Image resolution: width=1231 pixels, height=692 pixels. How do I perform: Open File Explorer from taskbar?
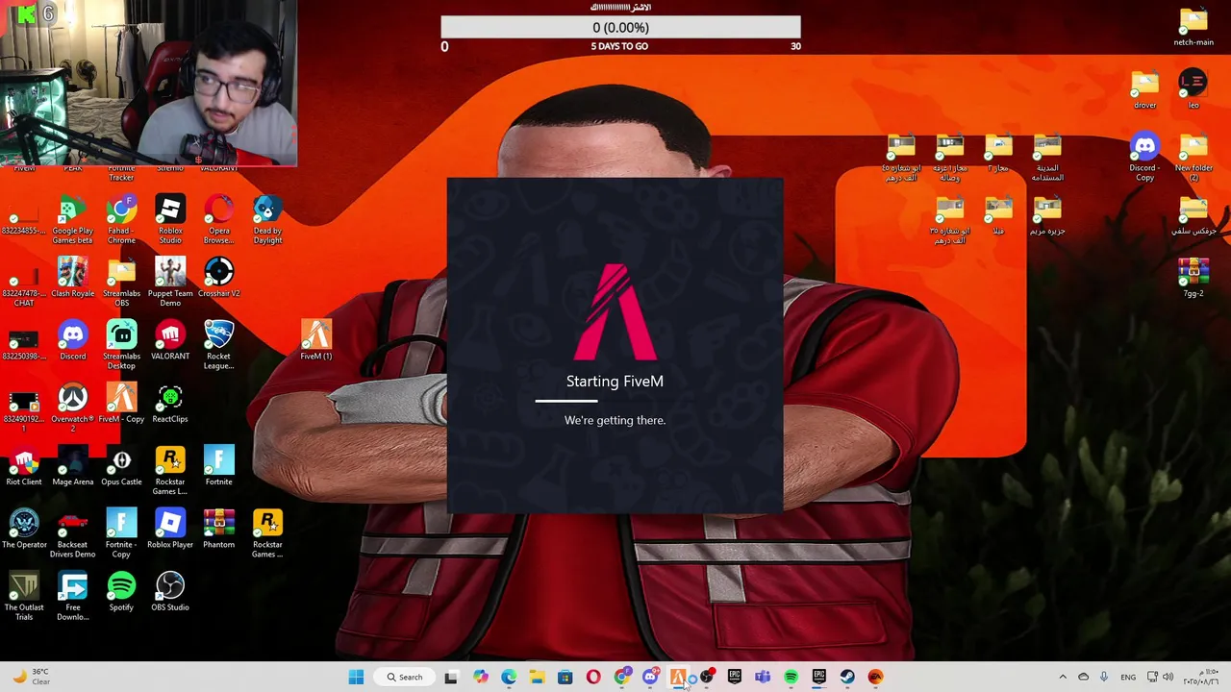pyautogui.click(x=537, y=677)
